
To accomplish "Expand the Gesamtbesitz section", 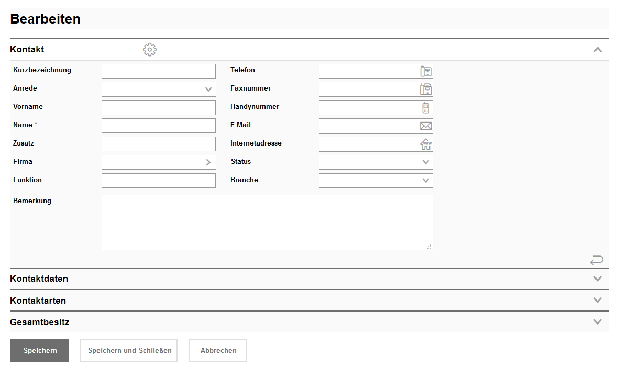I will pyautogui.click(x=598, y=322).
